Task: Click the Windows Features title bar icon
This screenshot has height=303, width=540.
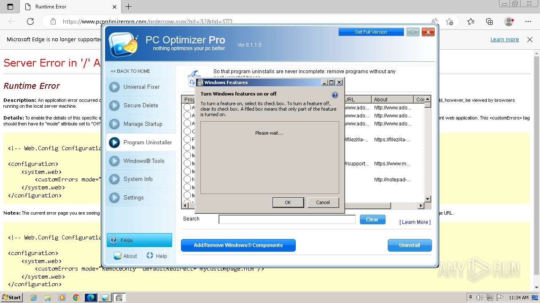Action: 200,82
